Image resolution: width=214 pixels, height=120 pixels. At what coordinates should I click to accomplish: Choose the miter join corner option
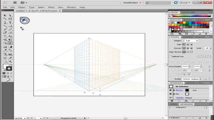[184, 48]
